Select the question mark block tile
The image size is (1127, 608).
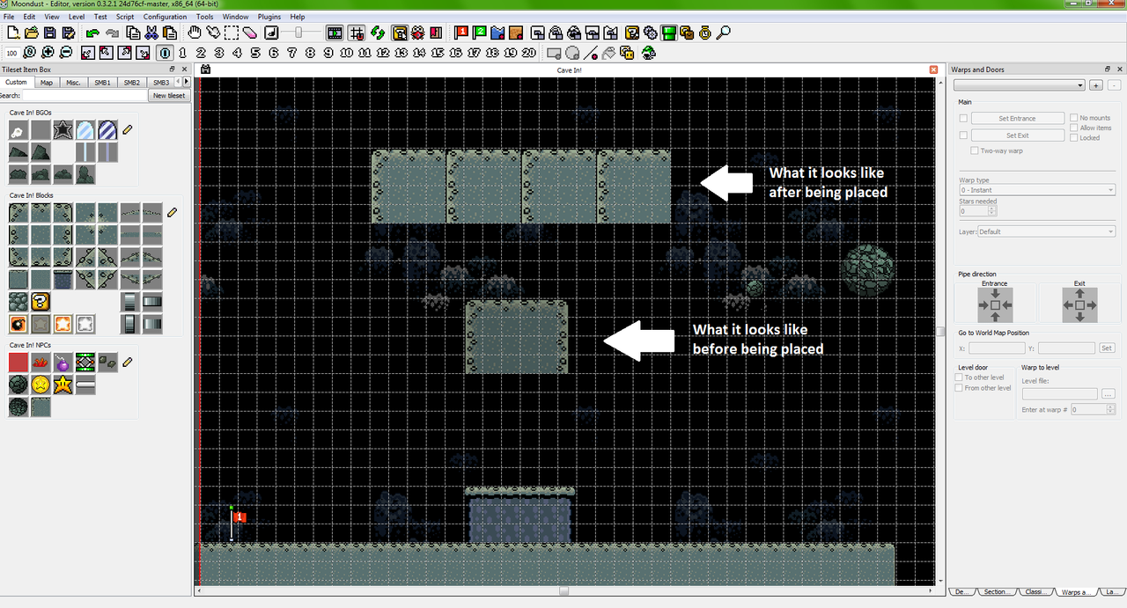(41, 302)
